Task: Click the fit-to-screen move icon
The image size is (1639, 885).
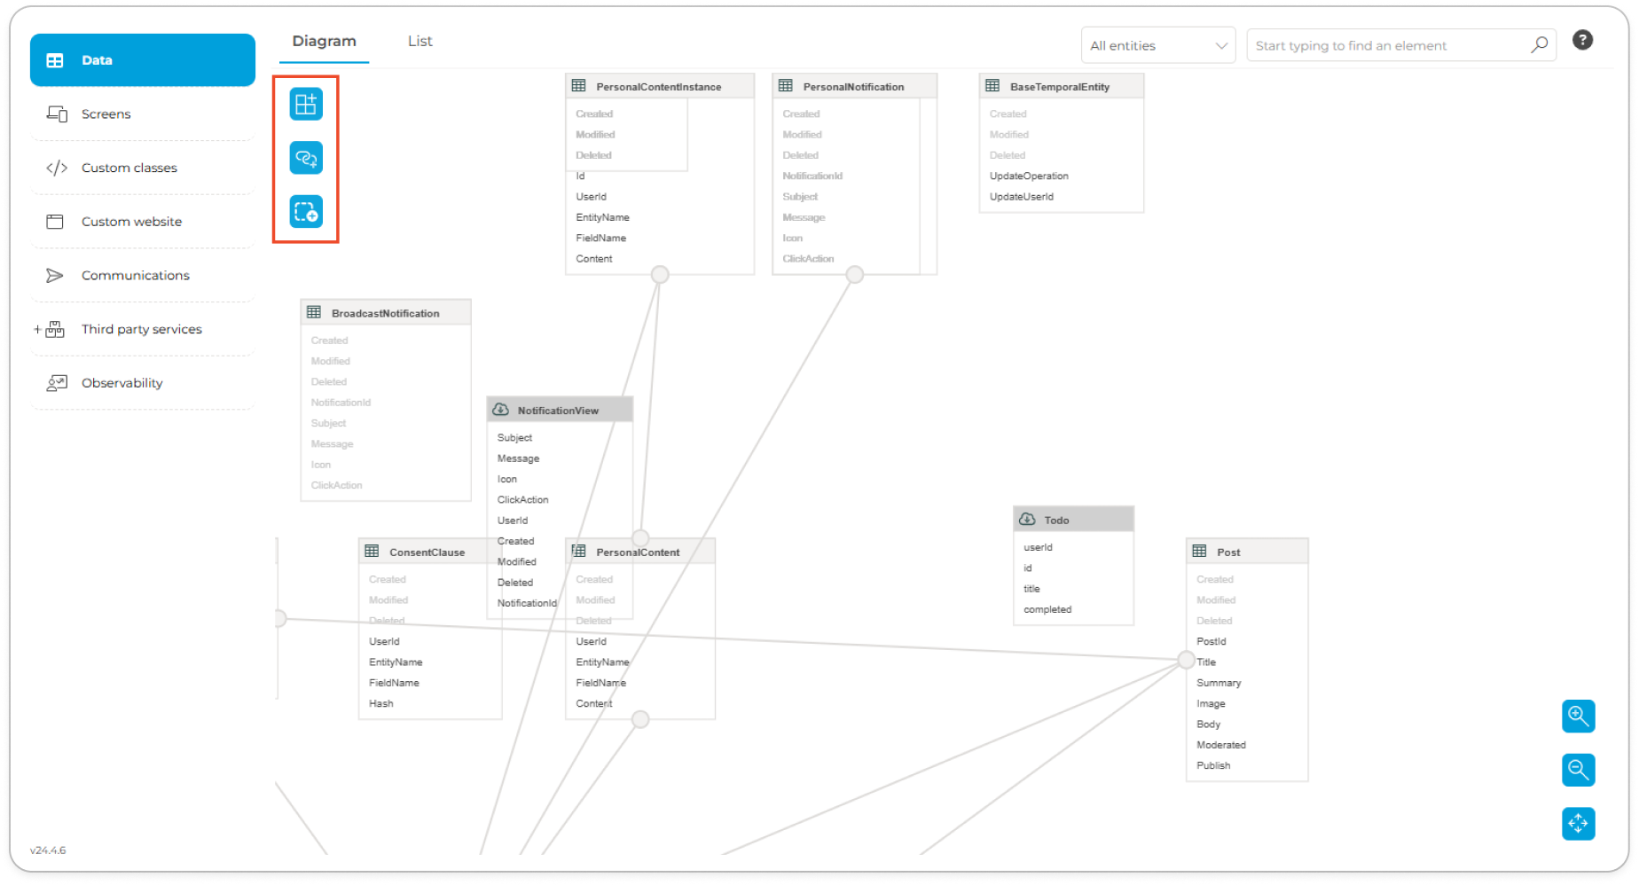Action: (1578, 824)
